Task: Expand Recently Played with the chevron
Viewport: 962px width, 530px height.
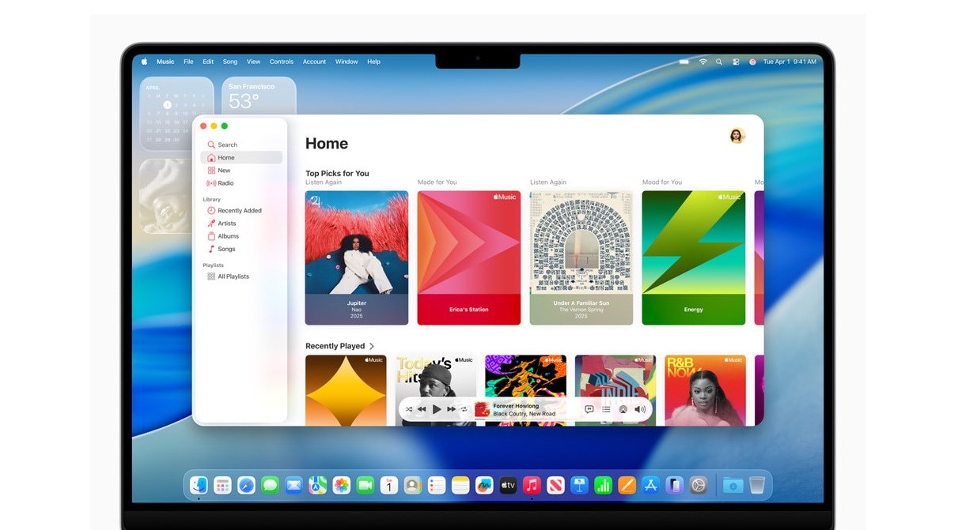Action: (372, 346)
